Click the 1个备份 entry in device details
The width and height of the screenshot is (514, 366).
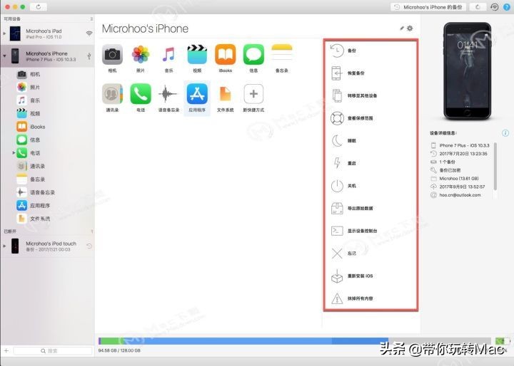click(447, 162)
